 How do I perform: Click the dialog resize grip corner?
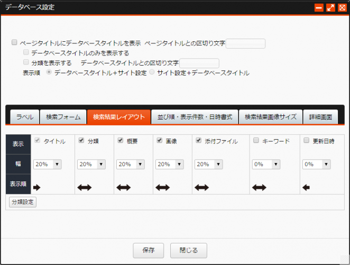pos(345,260)
